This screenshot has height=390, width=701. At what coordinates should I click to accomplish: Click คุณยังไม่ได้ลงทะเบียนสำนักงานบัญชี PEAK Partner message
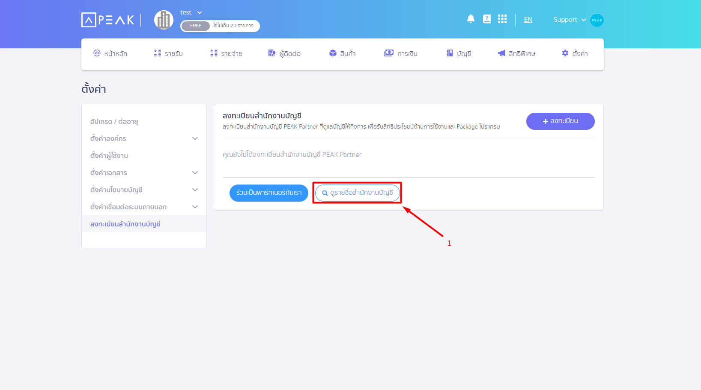[292, 155]
